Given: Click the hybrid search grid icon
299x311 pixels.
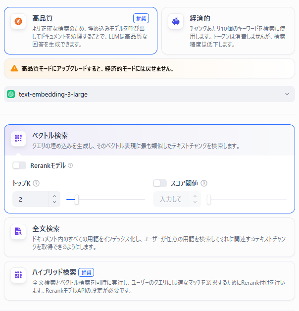Looking at the screenshot, I should coord(18,275).
